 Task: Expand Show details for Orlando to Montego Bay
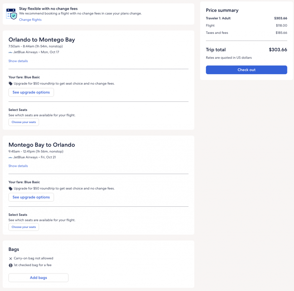click(18, 61)
